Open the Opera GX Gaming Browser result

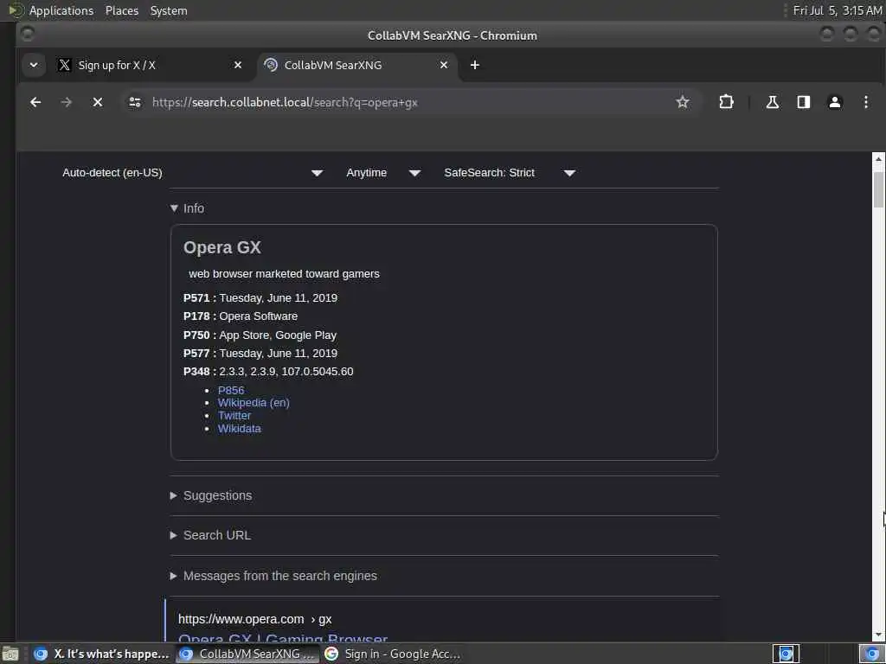(x=283, y=637)
